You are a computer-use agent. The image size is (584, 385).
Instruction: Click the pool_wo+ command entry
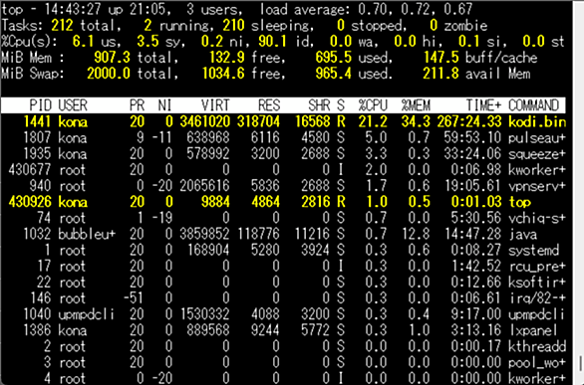(537, 362)
